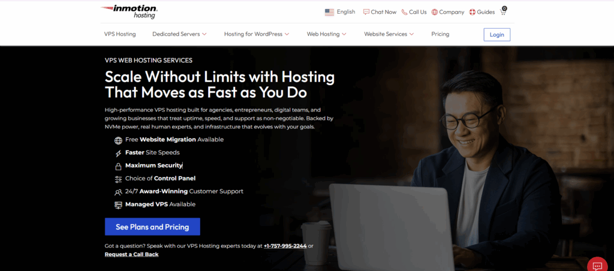Click See Plans and Pricing button
614x271 pixels.
click(152, 227)
